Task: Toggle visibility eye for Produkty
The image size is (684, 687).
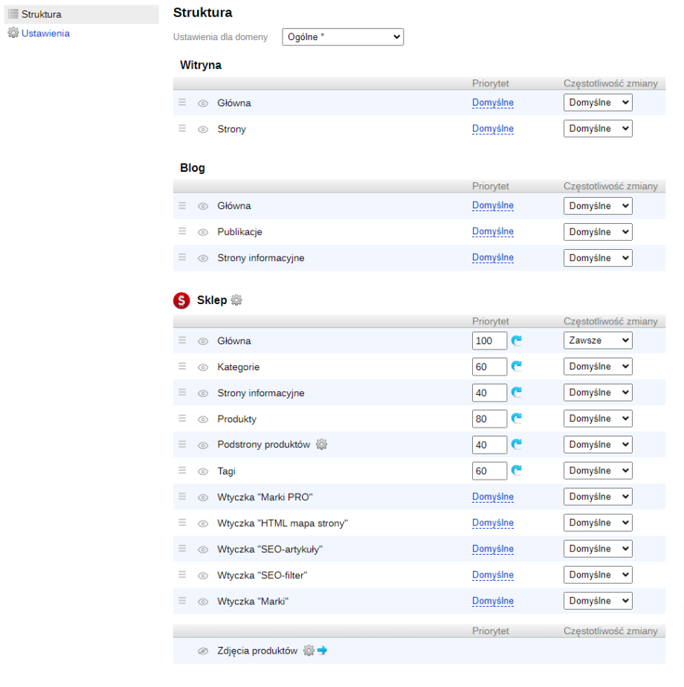Action: pos(203,419)
